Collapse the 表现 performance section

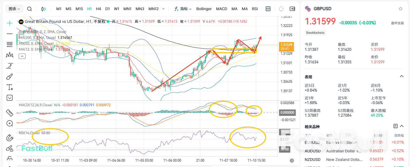tap(401, 76)
